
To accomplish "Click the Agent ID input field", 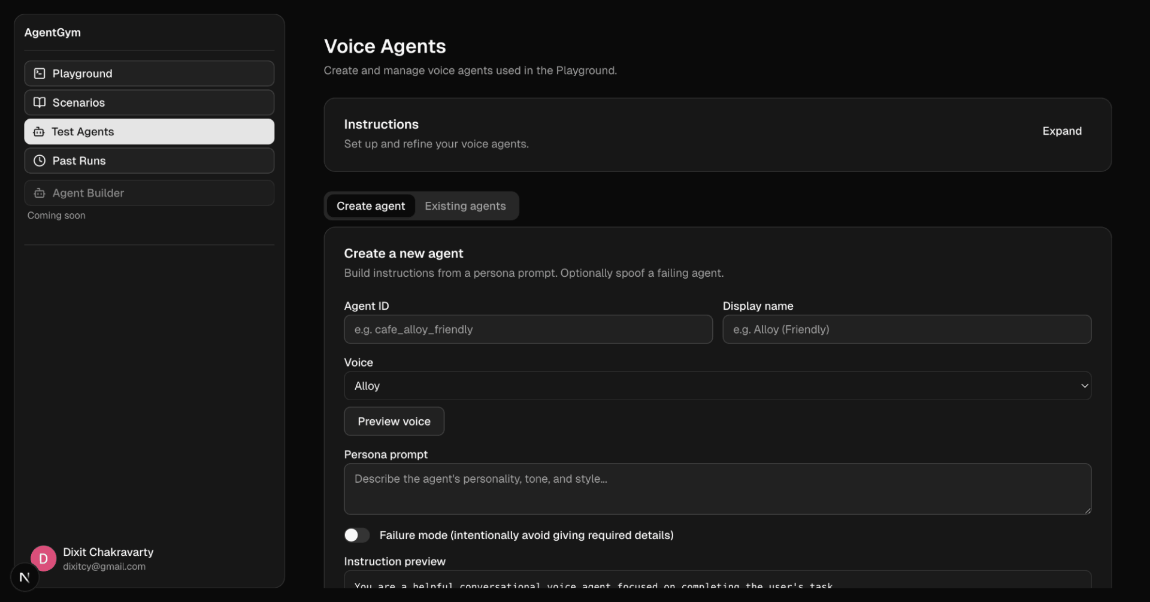I will [x=528, y=329].
